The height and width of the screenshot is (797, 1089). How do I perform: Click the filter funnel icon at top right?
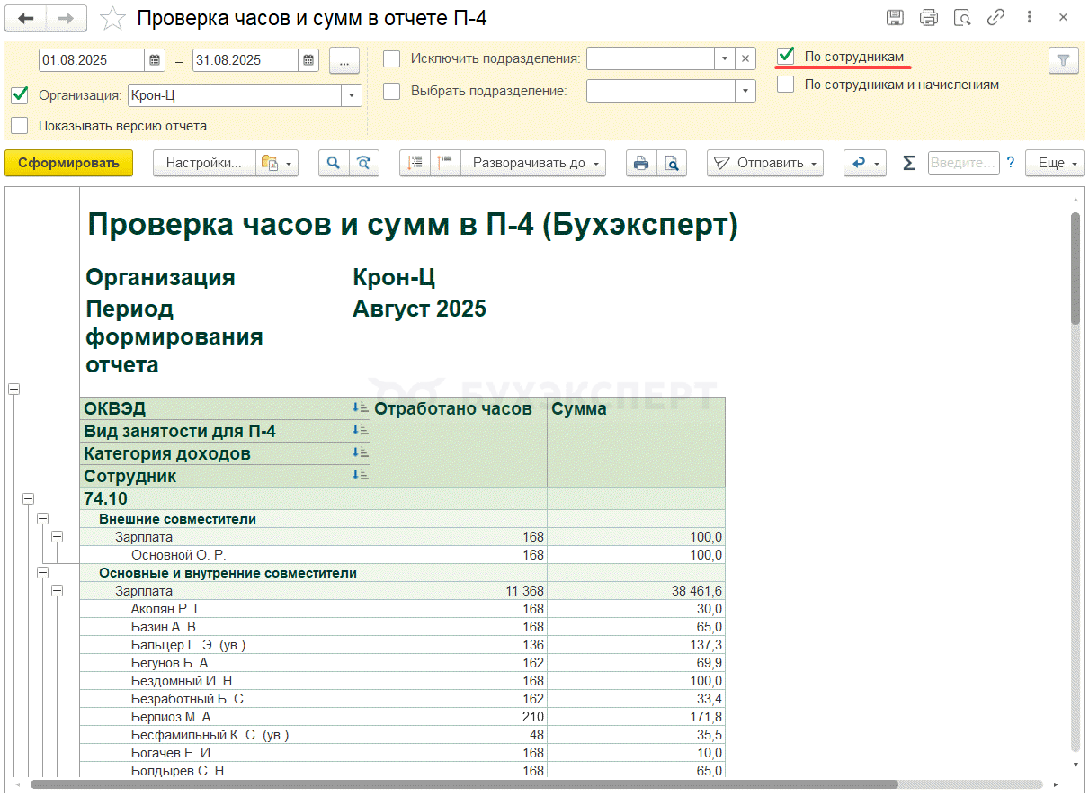pyautogui.click(x=1063, y=60)
